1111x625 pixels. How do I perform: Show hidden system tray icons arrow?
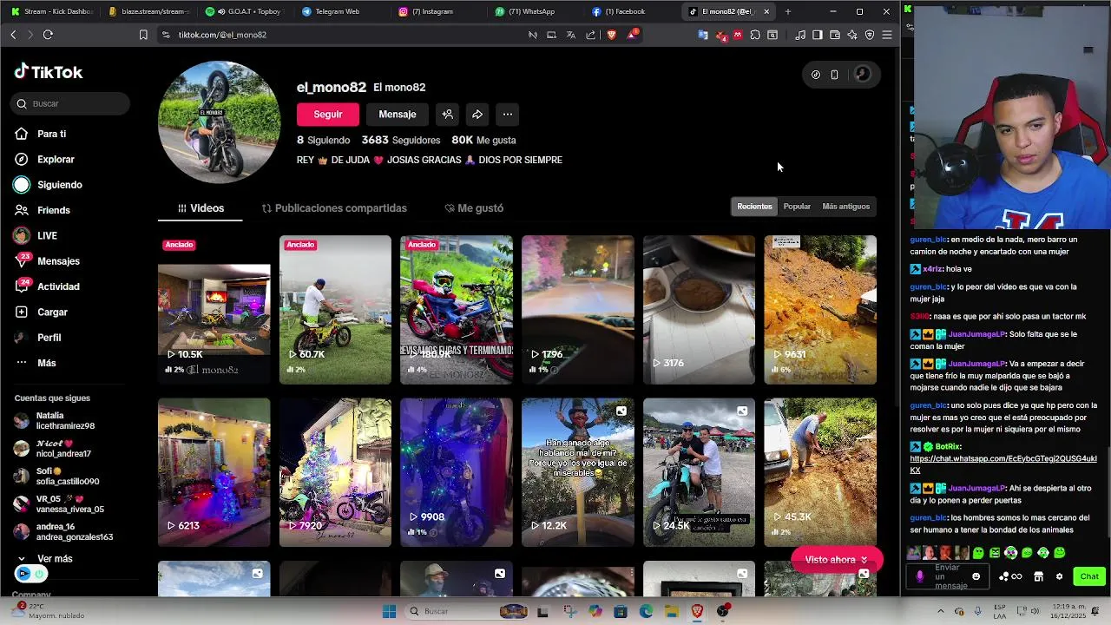[940, 611]
